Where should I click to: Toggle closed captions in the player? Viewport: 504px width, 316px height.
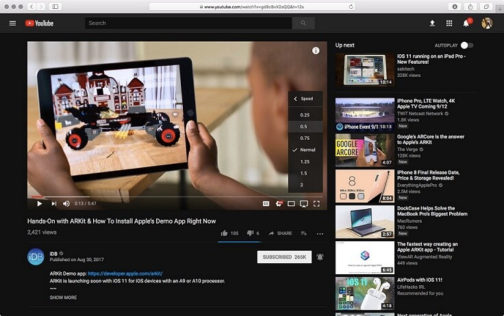(266, 204)
